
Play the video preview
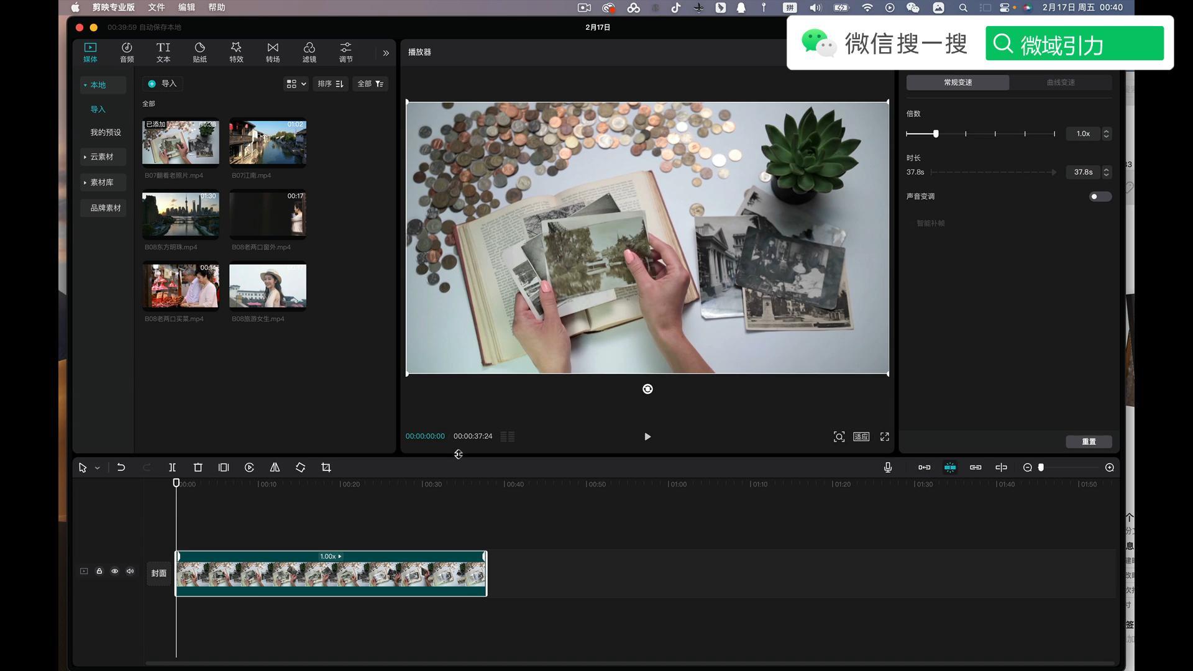point(647,437)
